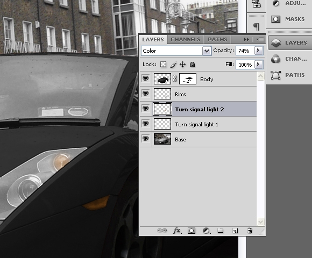Create a new layer icon
This screenshot has width=312, height=258.
(x=235, y=231)
